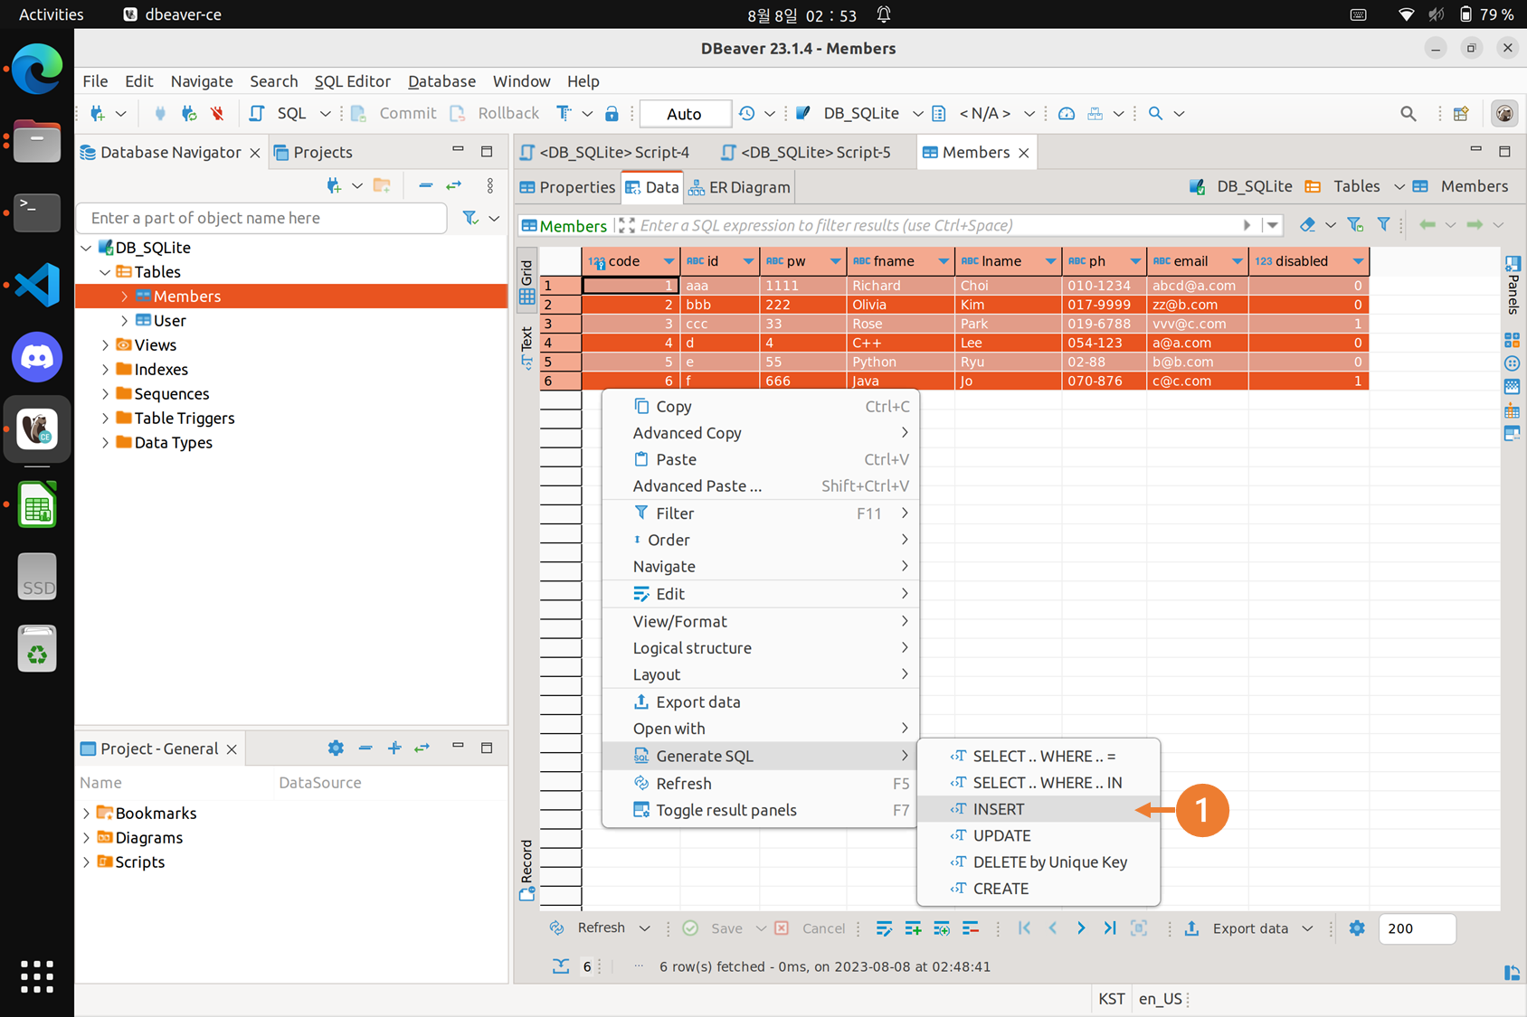
Task: Click the collapse all icon in Database Navigator
Action: (x=425, y=185)
